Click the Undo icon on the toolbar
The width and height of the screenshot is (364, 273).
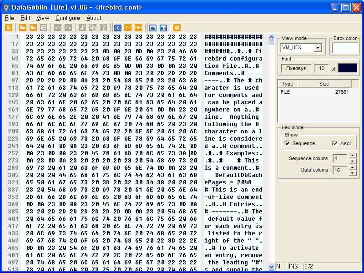(58, 28)
